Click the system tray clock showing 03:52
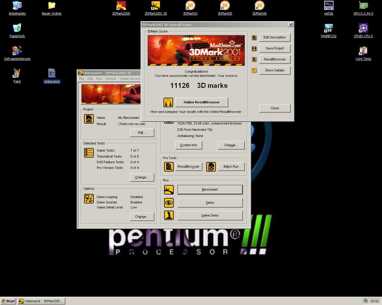Viewport: 382px width, 305px height. (x=374, y=301)
